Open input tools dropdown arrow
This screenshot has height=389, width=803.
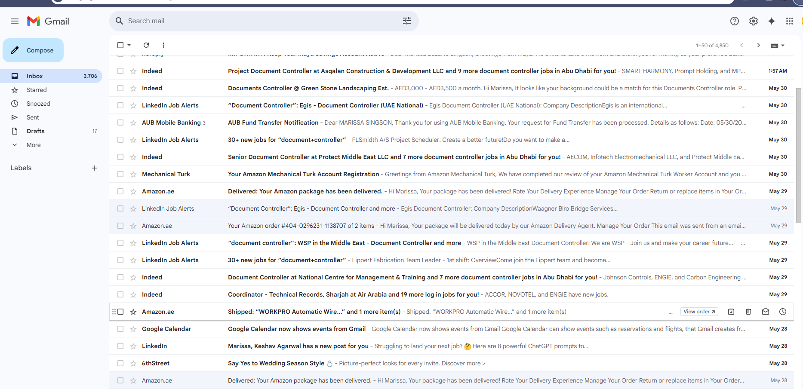pyautogui.click(x=783, y=45)
